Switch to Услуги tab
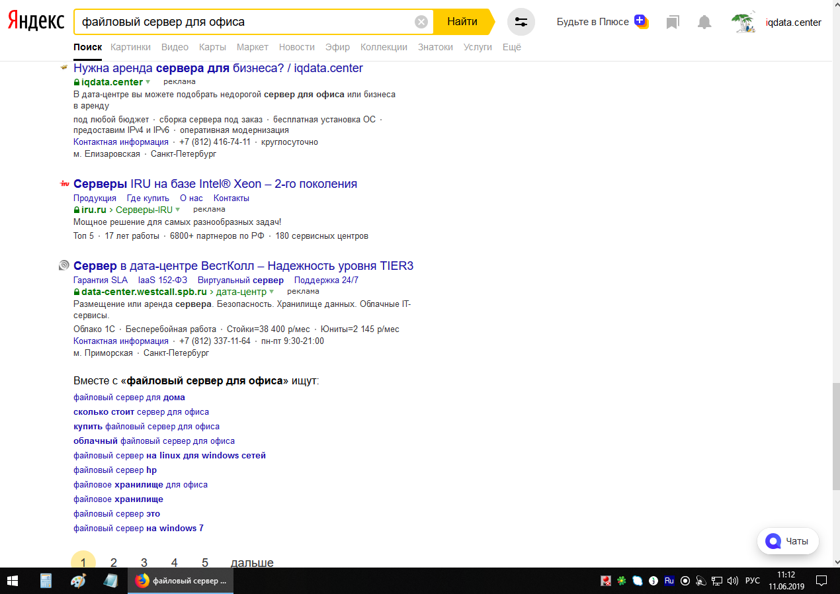The height and width of the screenshot is (594, 840). (x=478, y=47)
